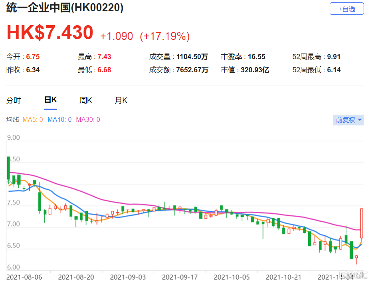
Task: Click the y-axis label 7.00
Action: [x=14, y=224]
